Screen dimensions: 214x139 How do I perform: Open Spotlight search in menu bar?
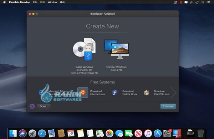tap(203, 2)
